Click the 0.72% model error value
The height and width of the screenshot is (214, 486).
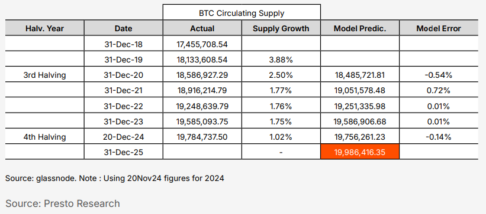[x=439, y=90]
